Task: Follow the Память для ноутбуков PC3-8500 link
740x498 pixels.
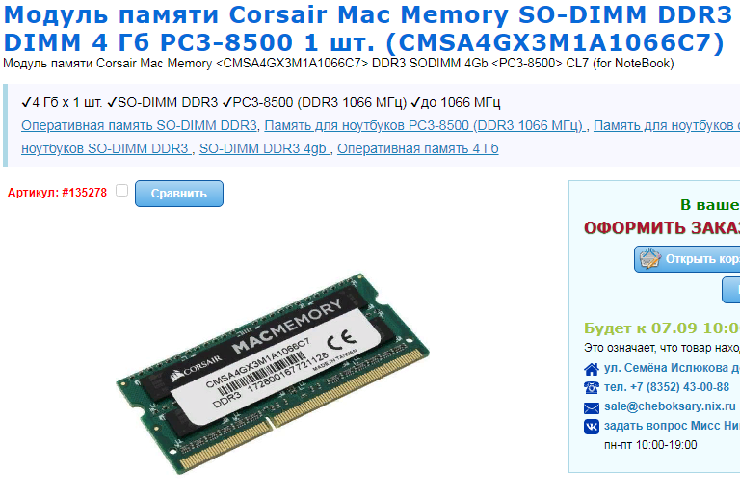Action: pyautogui.click(x=425, y=125)
